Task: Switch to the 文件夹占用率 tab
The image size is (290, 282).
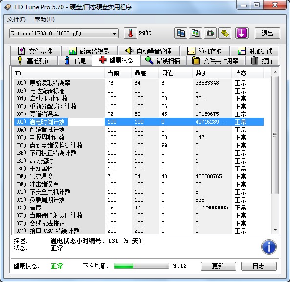Action: tap(216, 61)
